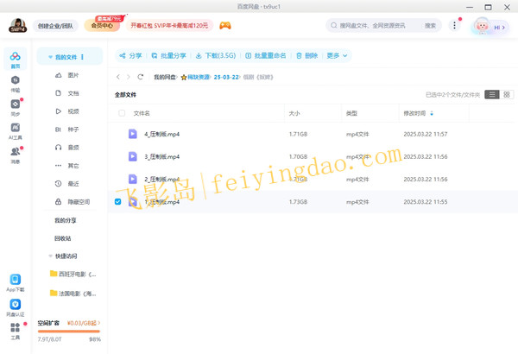Click the 音频 audio category

(x=67, y=148)
